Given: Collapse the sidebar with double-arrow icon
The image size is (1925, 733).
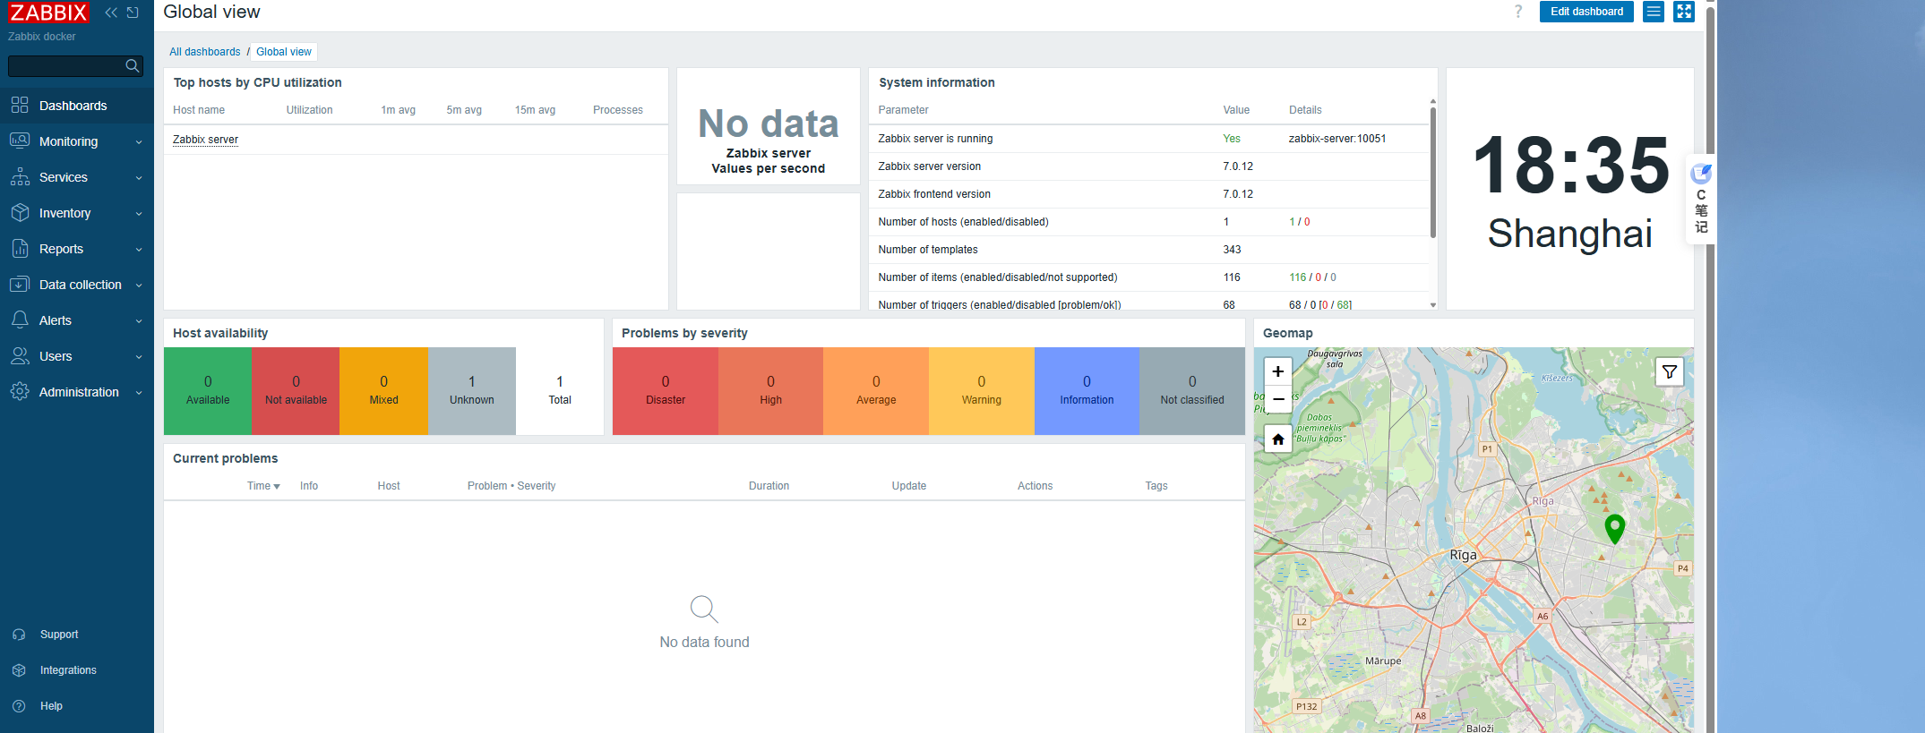Looking at the screenshot, I should [111, 13].
